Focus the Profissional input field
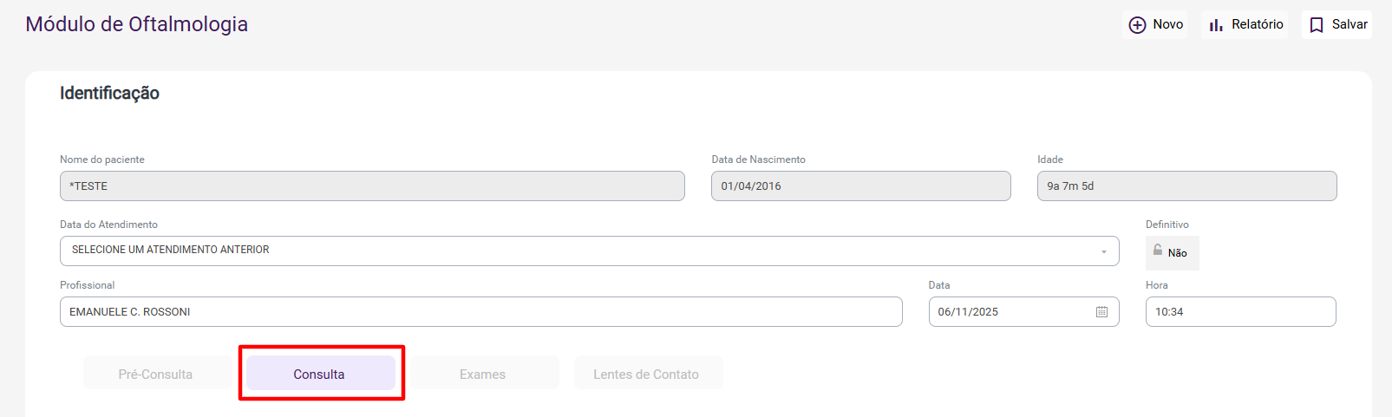 click(480, 312)
